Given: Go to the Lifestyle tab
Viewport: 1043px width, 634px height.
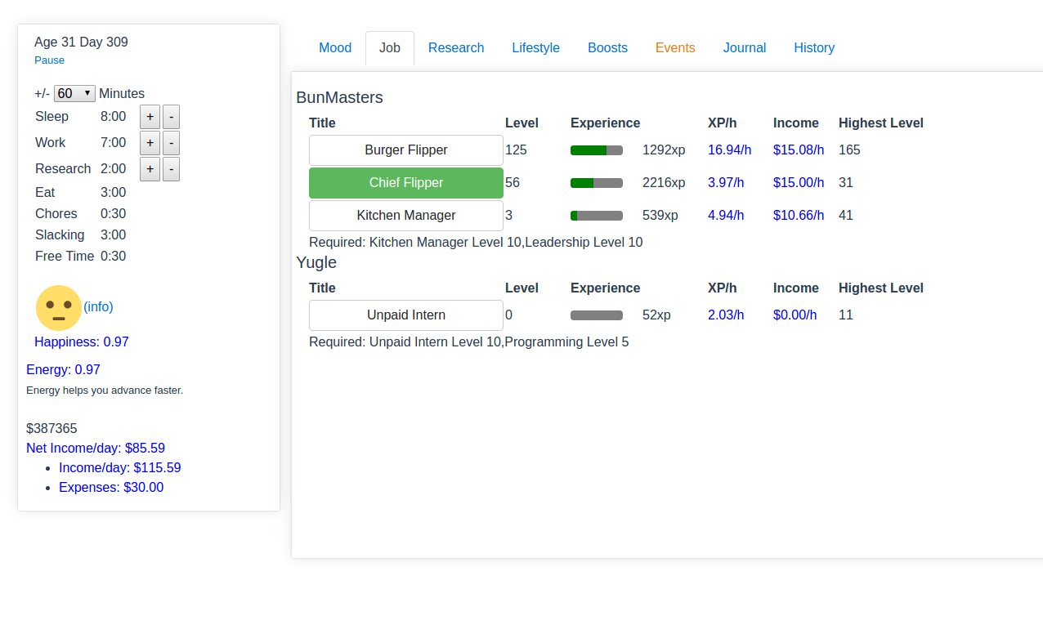Looking at the screenshot, I should click(535, 48).
